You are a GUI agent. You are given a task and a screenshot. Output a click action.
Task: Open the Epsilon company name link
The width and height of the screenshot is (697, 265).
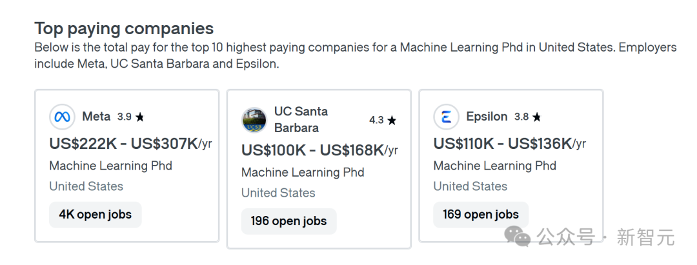click(x=487, y=117)
